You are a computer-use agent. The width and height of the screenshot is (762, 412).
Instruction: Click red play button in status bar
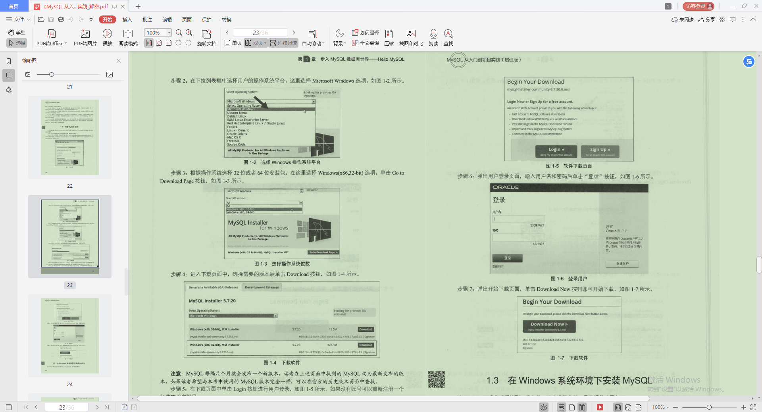600,407
